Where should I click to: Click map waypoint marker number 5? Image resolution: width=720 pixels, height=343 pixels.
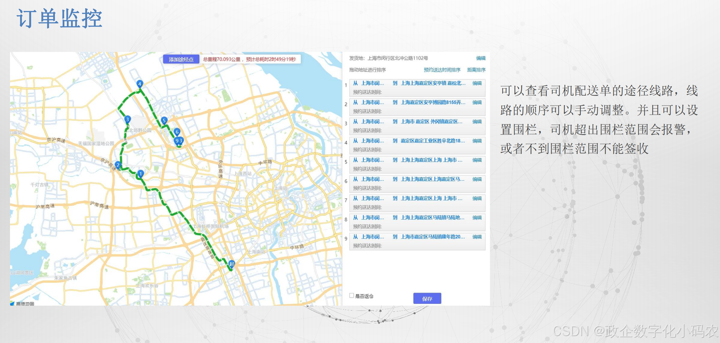coord(164,121)
